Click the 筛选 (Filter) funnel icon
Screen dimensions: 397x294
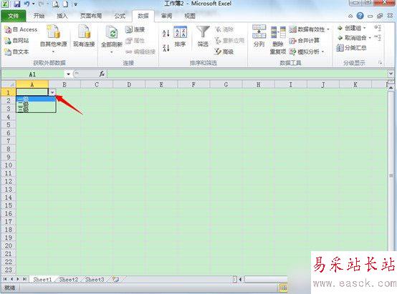203,32
